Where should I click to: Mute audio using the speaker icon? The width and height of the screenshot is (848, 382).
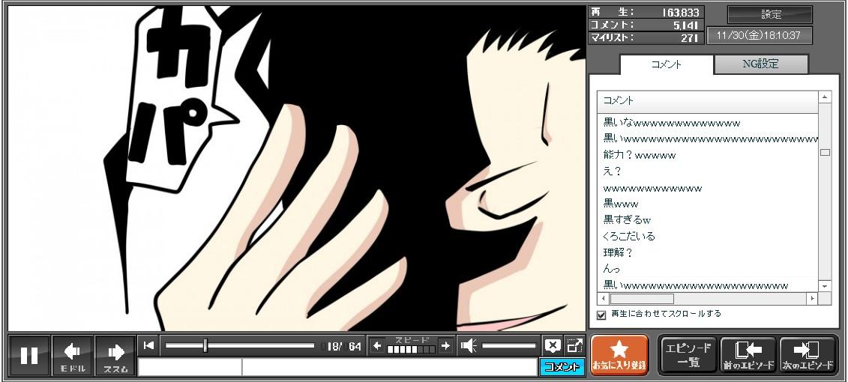pyautogui.click(x=469, y=345)
